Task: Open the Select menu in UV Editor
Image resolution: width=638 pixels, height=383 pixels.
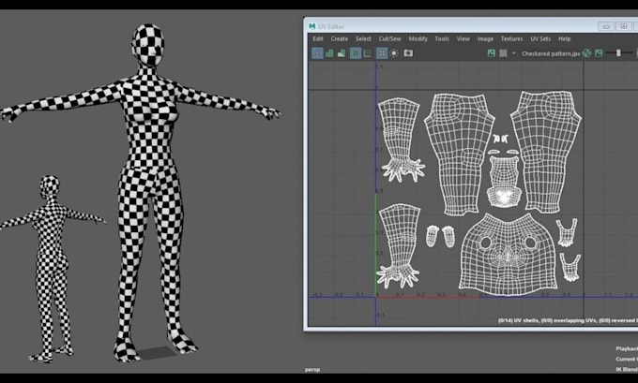Action: pos(363,39)
